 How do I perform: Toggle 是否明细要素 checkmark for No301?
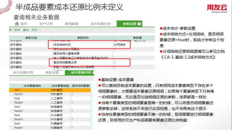pos(72,111)
